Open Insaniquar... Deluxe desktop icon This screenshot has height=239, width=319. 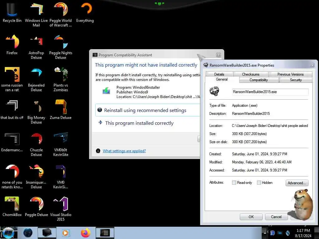click(36, 176)
